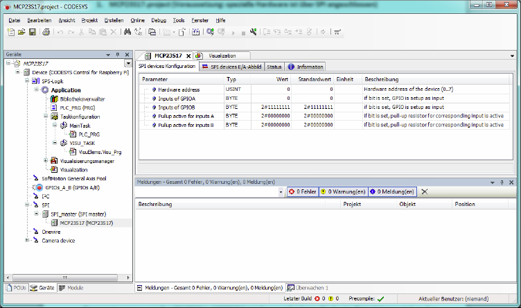Collapse the Application node

coord(36,89)
